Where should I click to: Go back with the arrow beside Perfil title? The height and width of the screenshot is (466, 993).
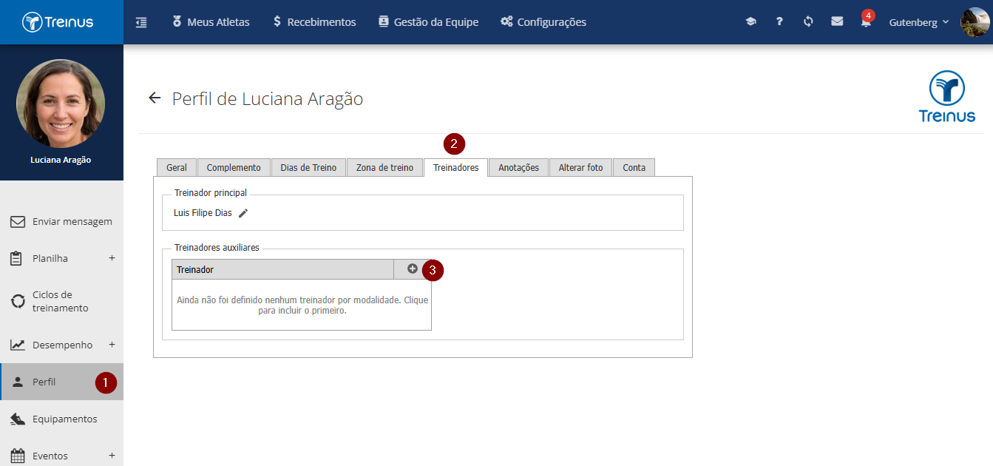155,98
